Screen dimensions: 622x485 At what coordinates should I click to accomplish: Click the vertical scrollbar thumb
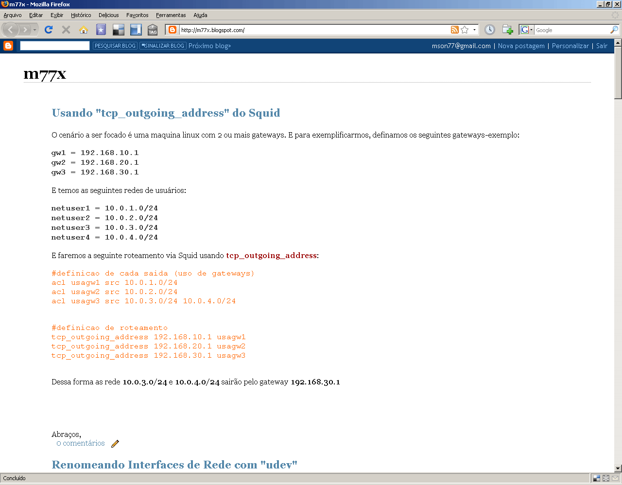pos(618,73)
